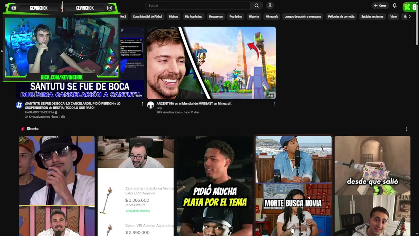
Task: Open the MrBeast Minecraft video thumbnail
Action: pyautogui.click(x=211, y=63)
